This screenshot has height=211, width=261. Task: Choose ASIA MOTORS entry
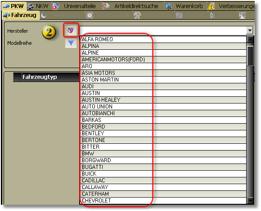163,73
